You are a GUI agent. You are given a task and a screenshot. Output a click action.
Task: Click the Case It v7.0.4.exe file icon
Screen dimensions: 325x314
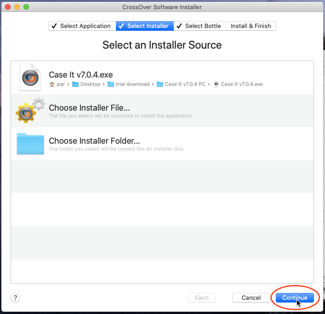pyautogui.click(x=30, y=77)
